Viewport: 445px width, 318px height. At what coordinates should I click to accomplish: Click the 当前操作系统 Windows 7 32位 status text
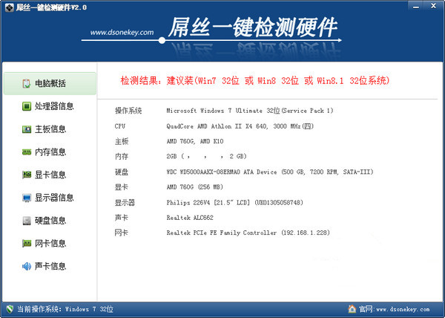tap(65, 309)
